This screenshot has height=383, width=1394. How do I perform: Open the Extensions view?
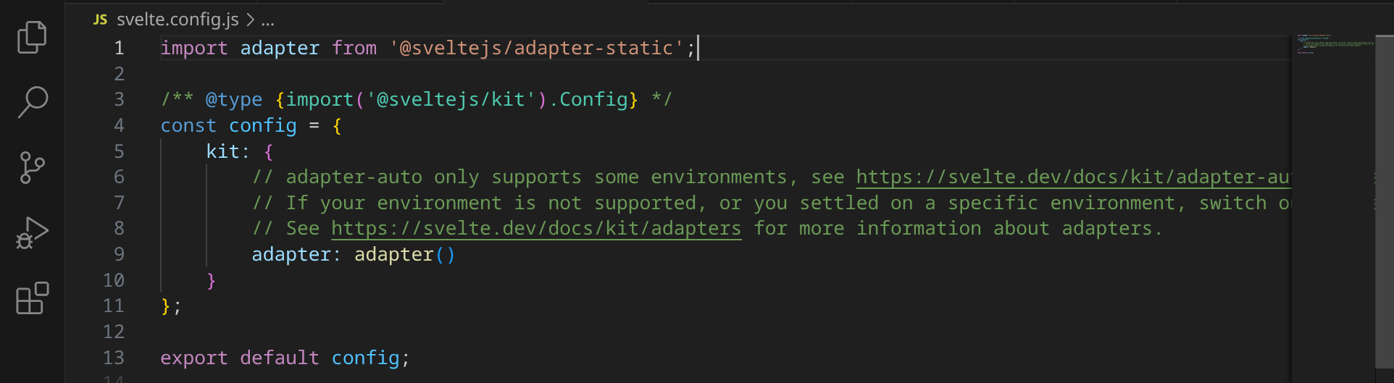[32, 298]
